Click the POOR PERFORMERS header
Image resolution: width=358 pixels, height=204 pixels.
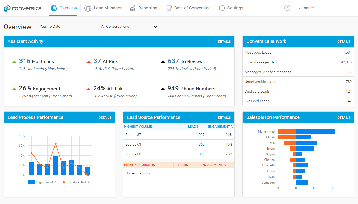[139, 165]
